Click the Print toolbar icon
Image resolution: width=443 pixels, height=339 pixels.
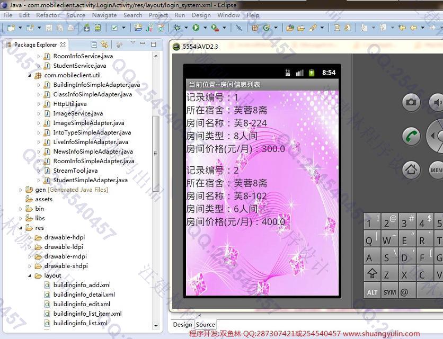click(x=70, y=28)
